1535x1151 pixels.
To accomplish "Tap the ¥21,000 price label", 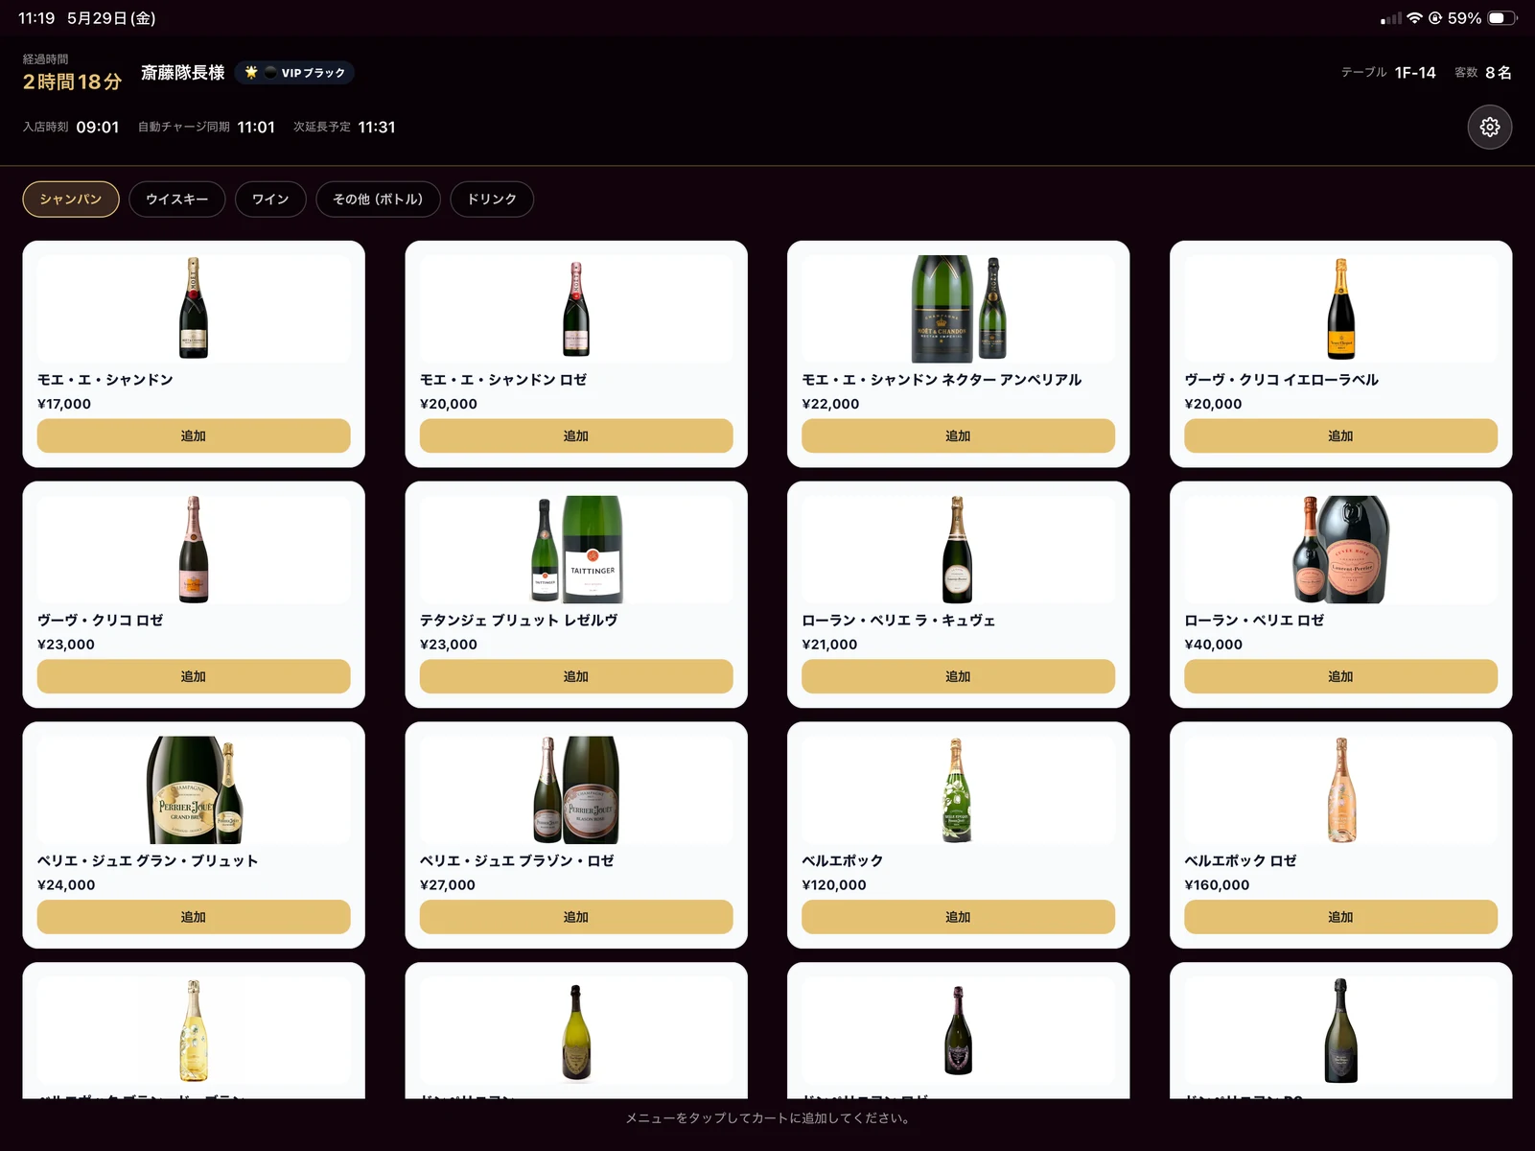I will coord(829,645).
